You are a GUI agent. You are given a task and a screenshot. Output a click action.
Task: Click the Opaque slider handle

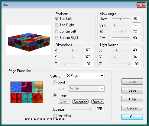tap(91, 109)
